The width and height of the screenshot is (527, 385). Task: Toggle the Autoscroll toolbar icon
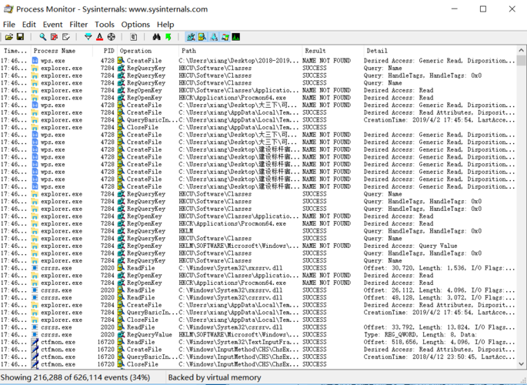[x=54, y=37]
